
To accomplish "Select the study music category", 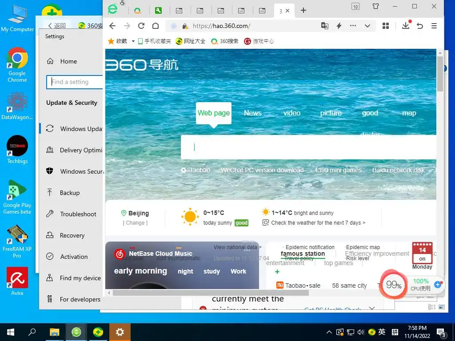I will tap(212, 271).
